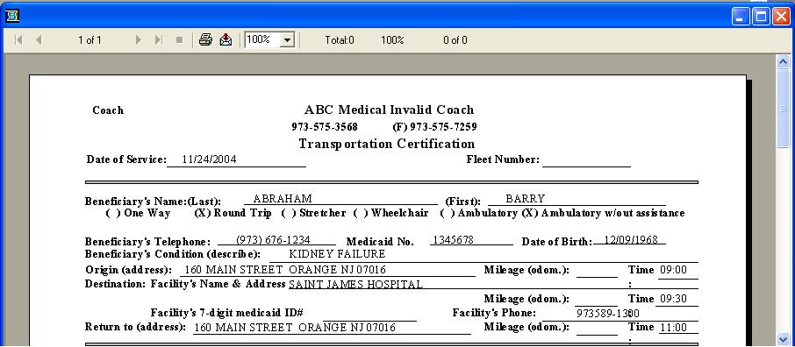Click the time value 11:00
This screenshot has height=347, width=795.
[673, 328]
